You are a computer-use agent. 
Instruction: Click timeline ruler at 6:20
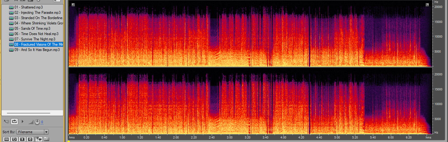409,138
